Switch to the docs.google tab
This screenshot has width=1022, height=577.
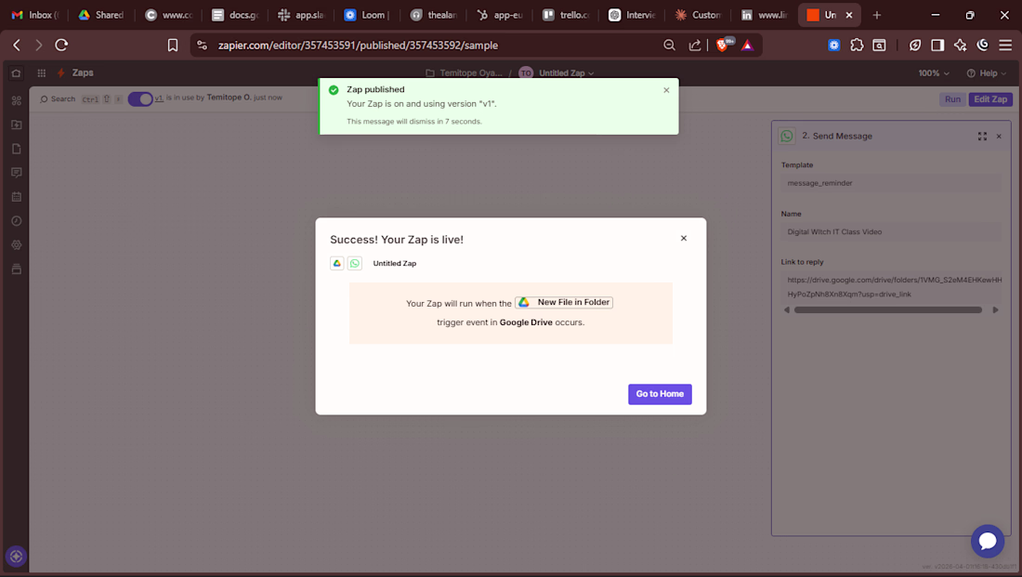pos(235,14)
